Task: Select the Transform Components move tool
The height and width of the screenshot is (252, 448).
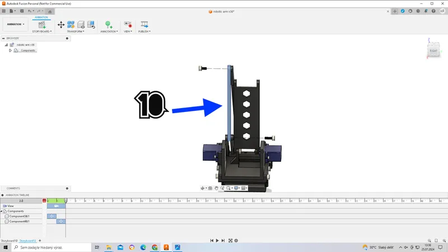Action: pyautogui.click(x=61, y=25)
